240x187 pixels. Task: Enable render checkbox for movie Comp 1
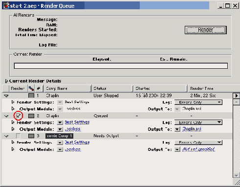18,136
